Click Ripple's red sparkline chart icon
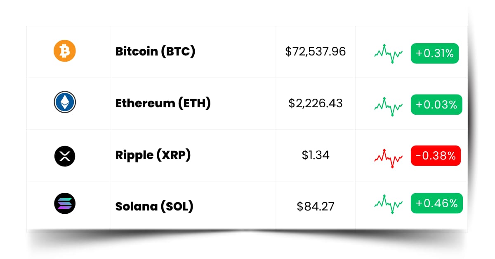Image resolution: width=495 pixels, height=259 pixels. (x=389, y=157)
